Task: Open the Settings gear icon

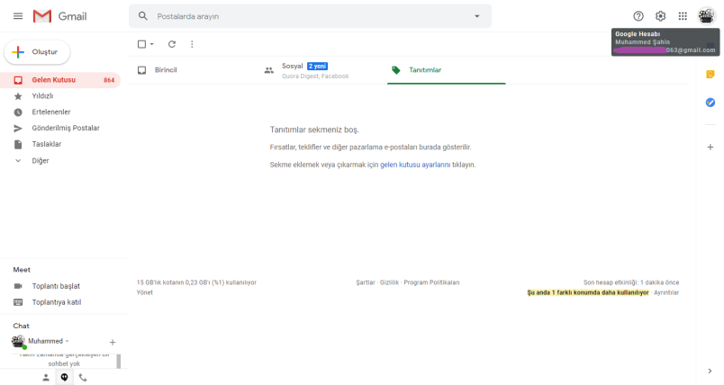Action: click(660, 16)
